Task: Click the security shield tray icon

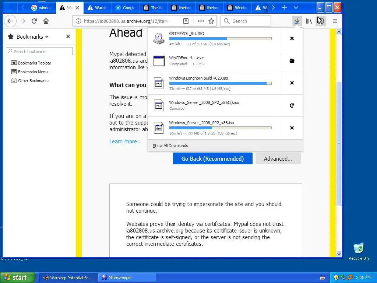Action: click(336, 278)
